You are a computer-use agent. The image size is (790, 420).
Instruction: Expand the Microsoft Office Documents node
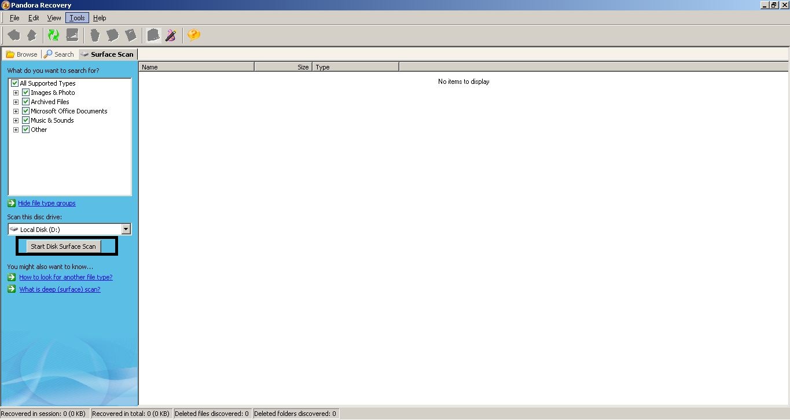click(16, 111)
